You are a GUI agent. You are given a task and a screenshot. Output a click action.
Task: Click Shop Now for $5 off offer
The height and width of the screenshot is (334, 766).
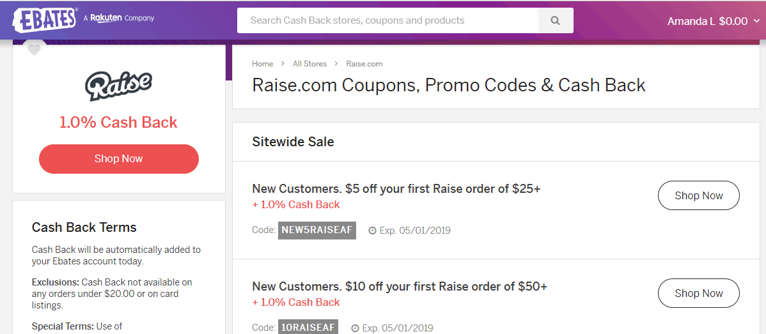(698, 196)
